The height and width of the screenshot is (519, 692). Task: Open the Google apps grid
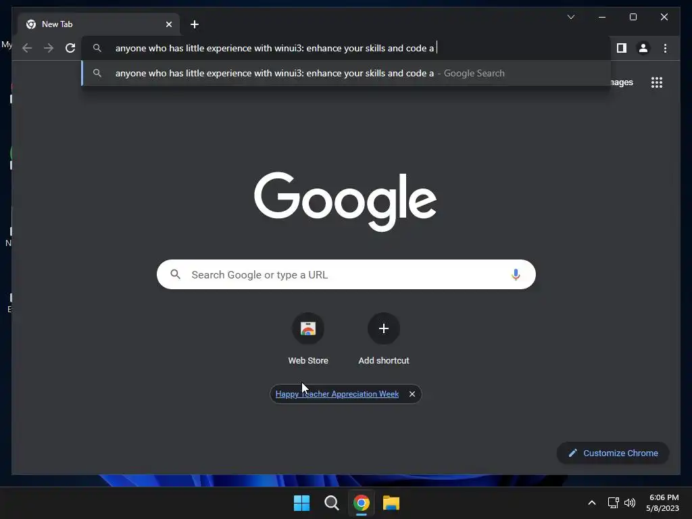tap(657, 82)
